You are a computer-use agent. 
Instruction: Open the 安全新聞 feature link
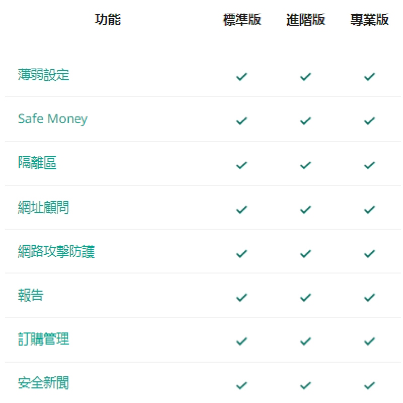(43, 383)
